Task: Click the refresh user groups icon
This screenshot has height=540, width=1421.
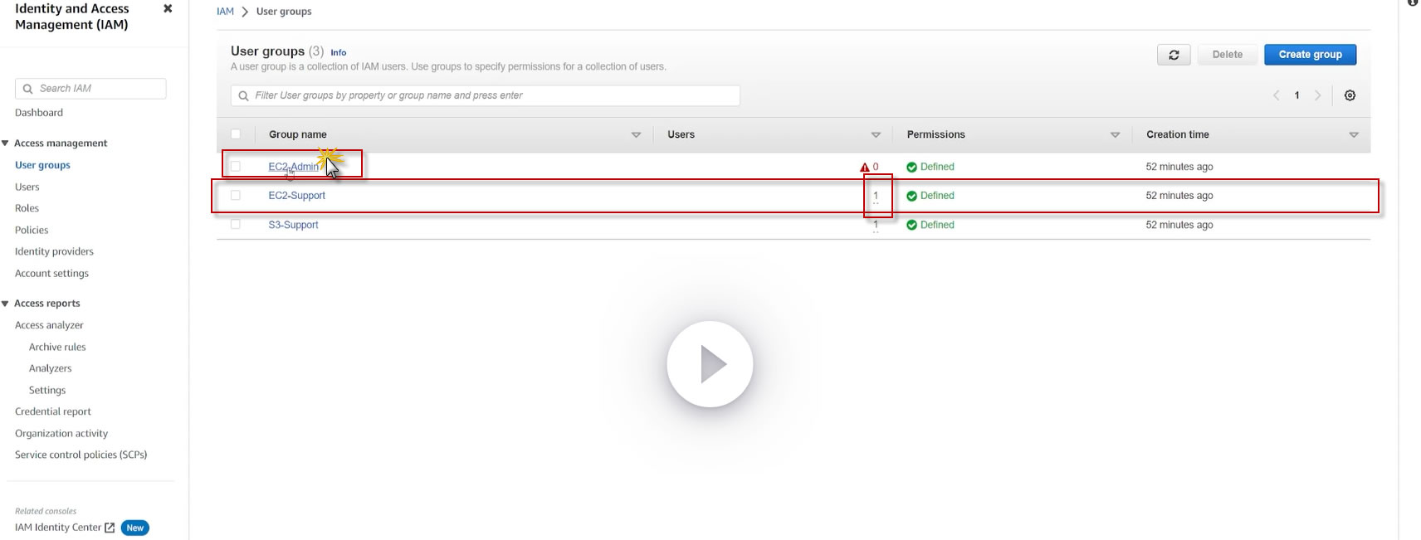Action: pyautogui.click(x=1174, y=55)
